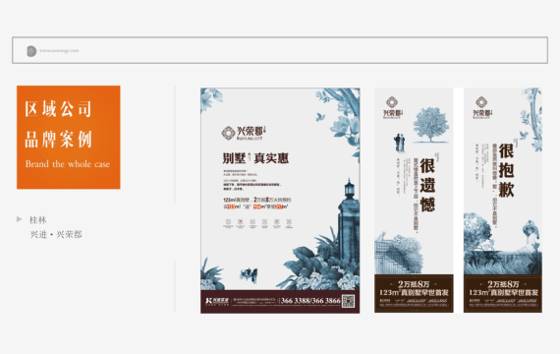This screenshot has width=560, height=354.
Task: Click the 兴进·兴荣郡 text
Action: click(56, 235)
